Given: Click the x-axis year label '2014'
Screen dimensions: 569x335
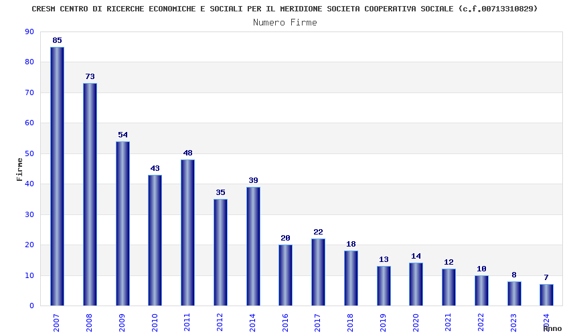Looking at the screenshot, I should pos(252,323).
